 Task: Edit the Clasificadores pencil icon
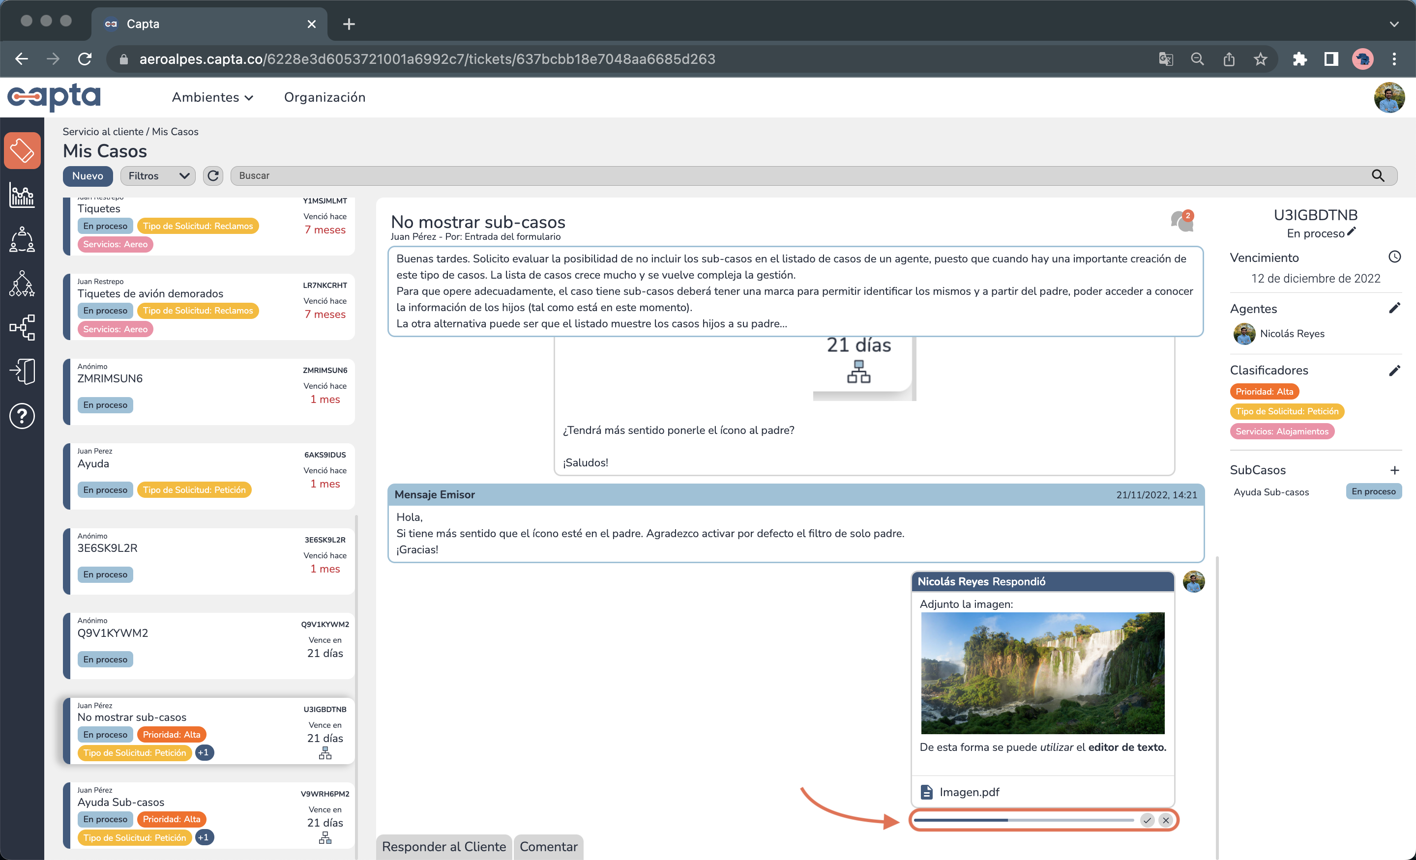tap(1394, 371)
